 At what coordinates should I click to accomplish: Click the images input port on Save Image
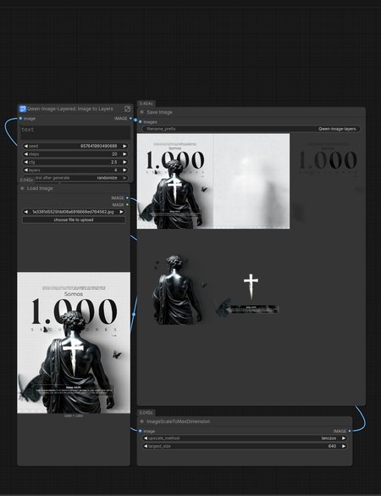(x=141, y=122)
